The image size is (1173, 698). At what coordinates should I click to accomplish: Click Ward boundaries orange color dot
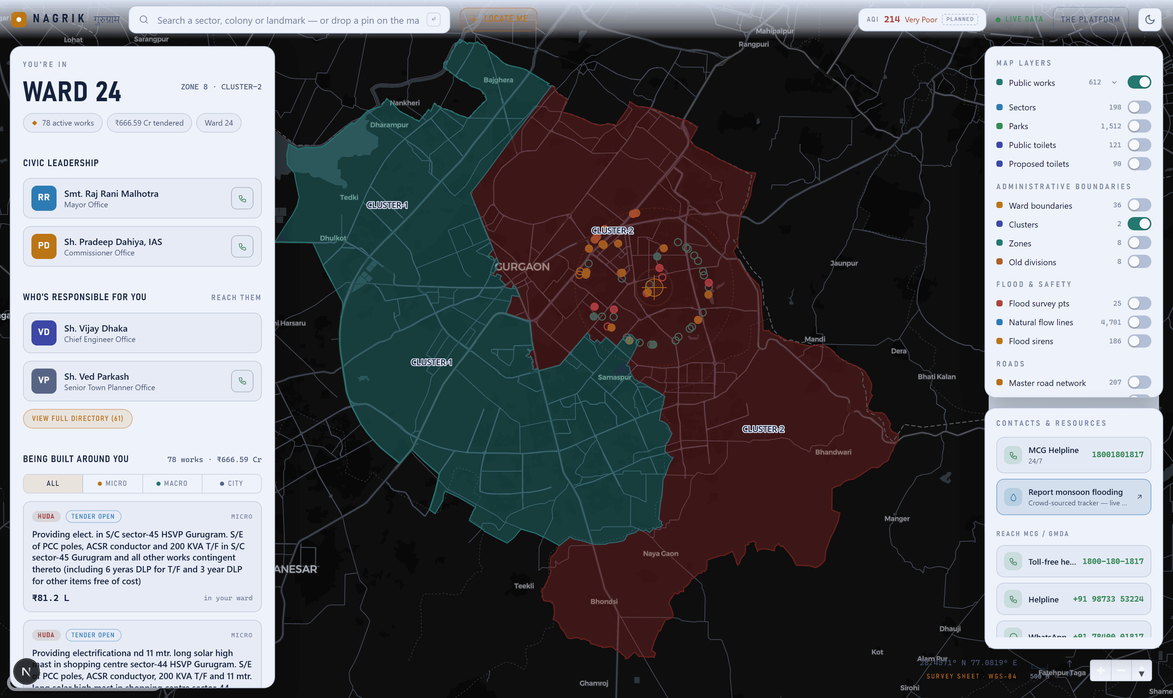[x=999, y=205]
